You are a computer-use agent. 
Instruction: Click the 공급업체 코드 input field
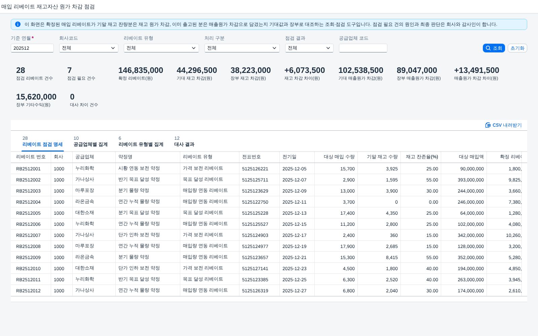pos(363,48)
